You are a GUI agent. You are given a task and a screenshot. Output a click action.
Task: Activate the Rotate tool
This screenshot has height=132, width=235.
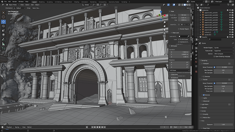(x=3, y=26)
